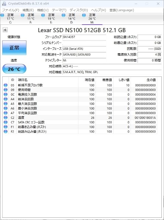Screen dimensions: 164x220
Task: Click the 生の値 column header
Action: coord(144,80)
